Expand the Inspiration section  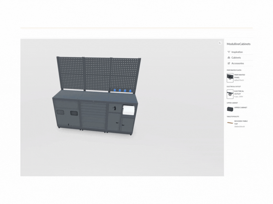[x=237, y=52]
